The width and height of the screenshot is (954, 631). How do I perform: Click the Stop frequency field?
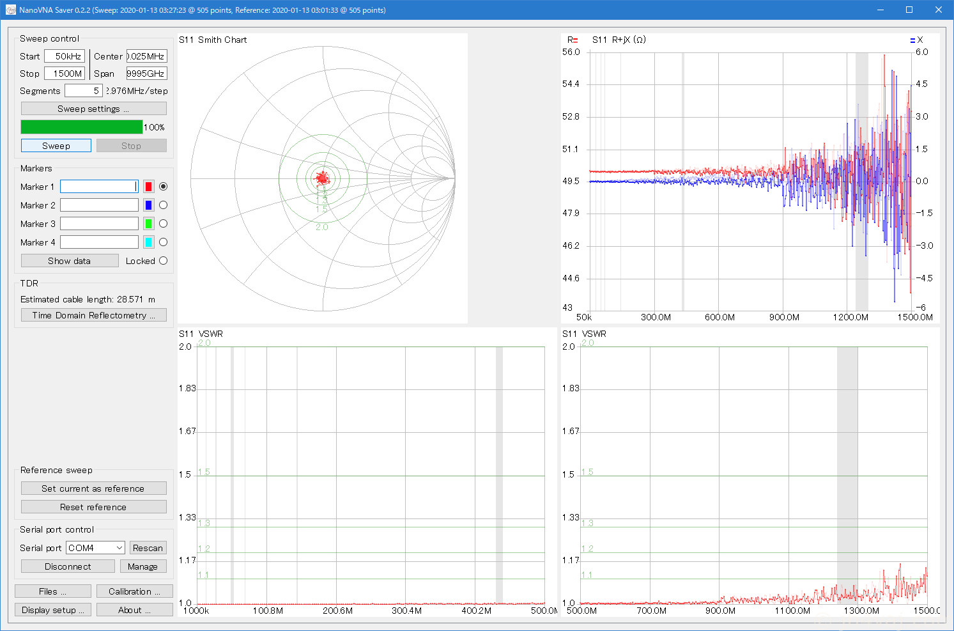(x=65, y=74)
